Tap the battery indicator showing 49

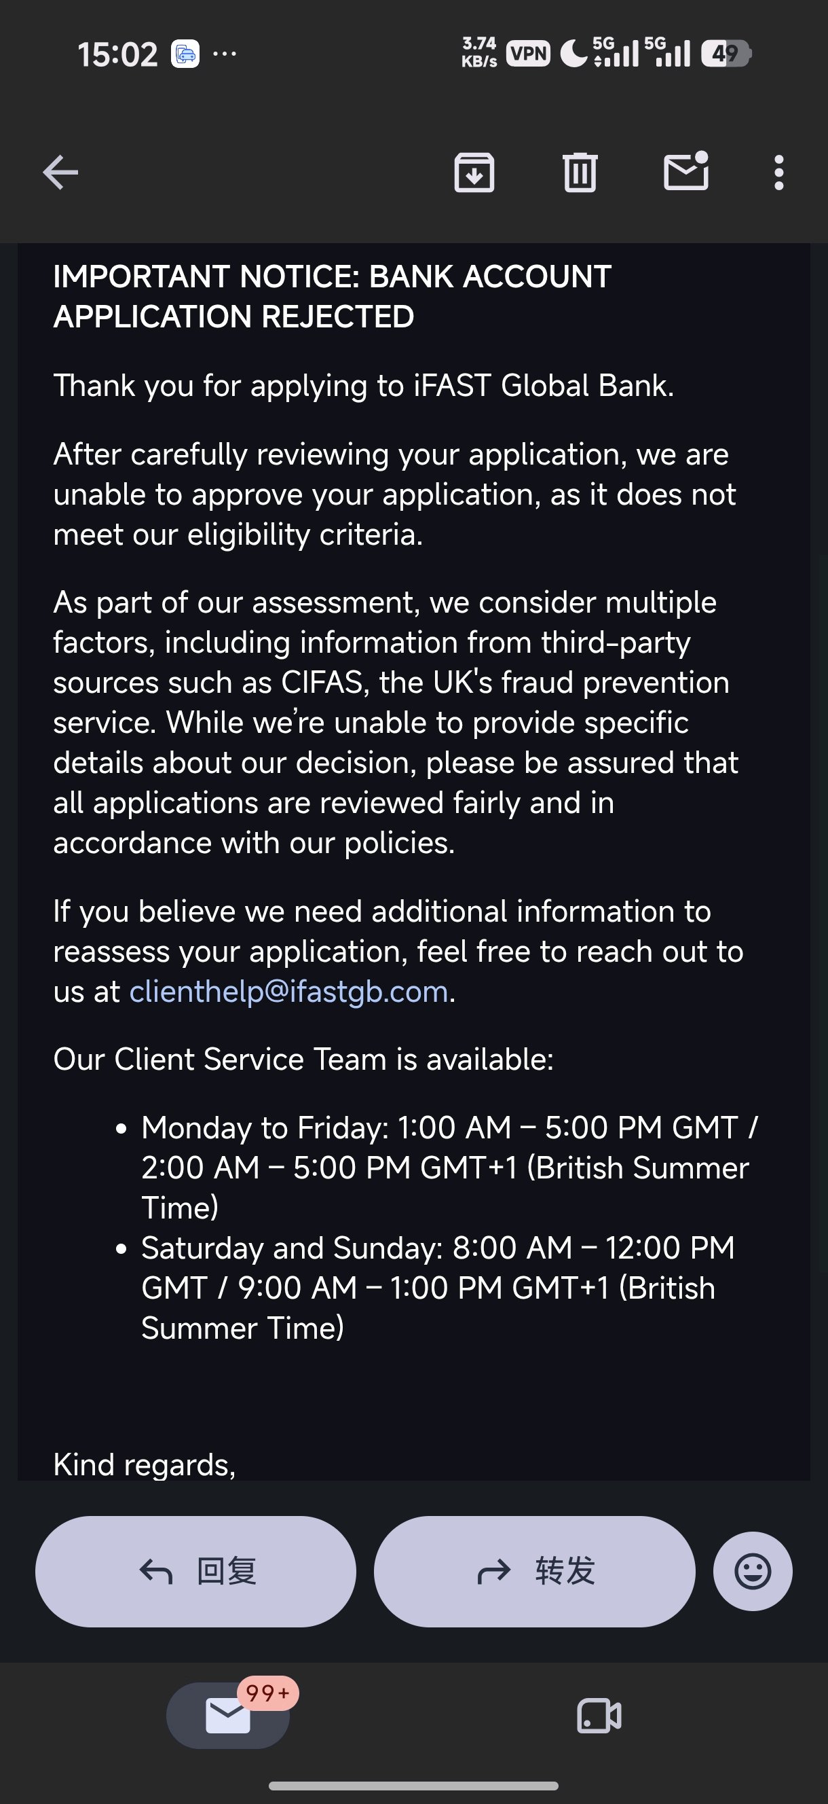point(727,53)
